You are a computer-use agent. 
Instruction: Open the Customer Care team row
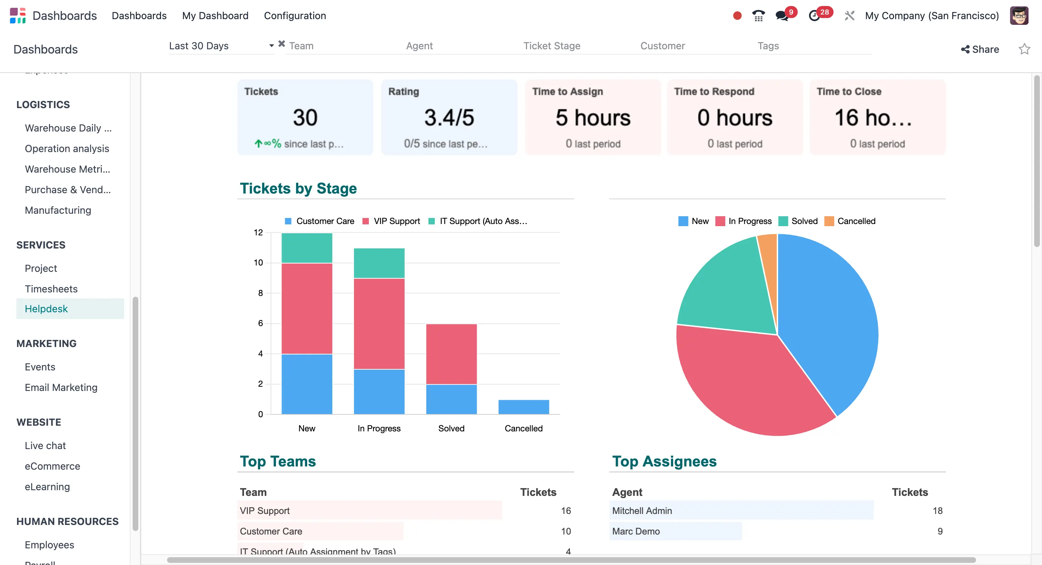tap(405, 531)
